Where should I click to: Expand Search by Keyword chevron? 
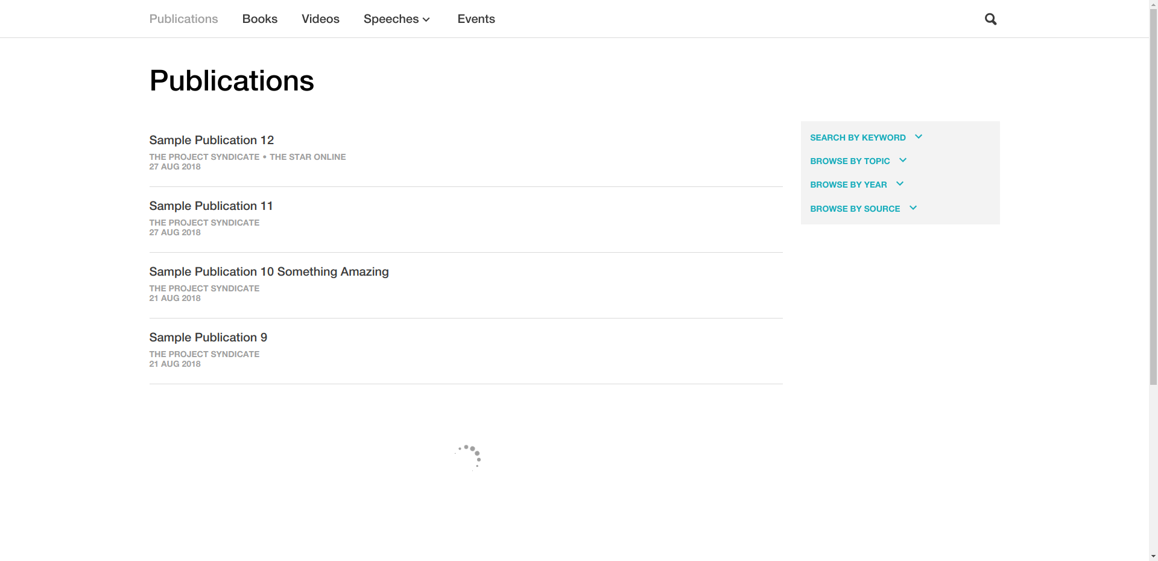pos(919,137)
